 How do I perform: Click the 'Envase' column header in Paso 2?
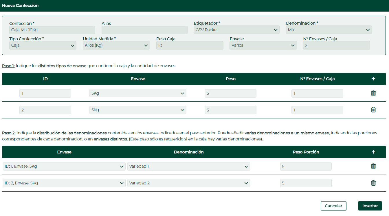coord(64,152)
